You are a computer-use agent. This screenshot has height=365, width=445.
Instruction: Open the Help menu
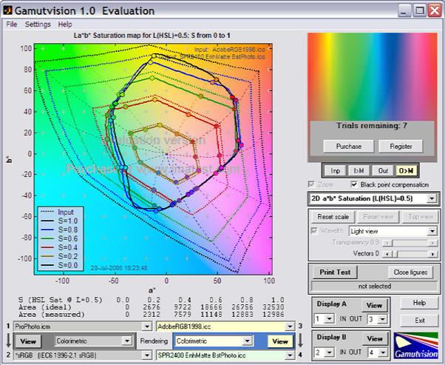coord(65,24)
